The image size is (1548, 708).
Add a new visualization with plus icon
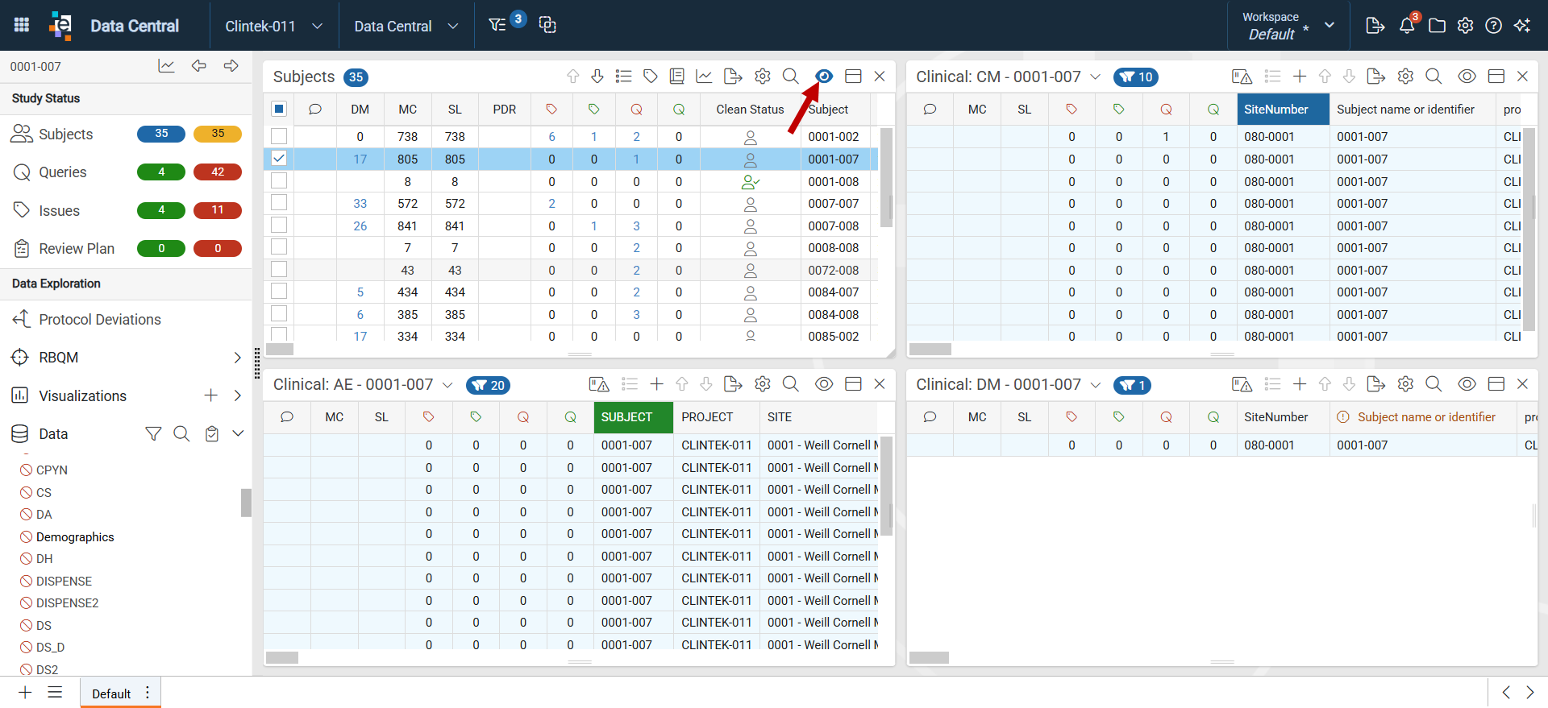click(x=211, y=395)
